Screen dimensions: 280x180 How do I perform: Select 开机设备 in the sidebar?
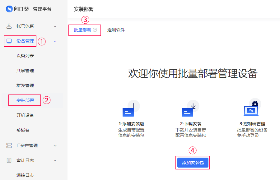(25, 115)
